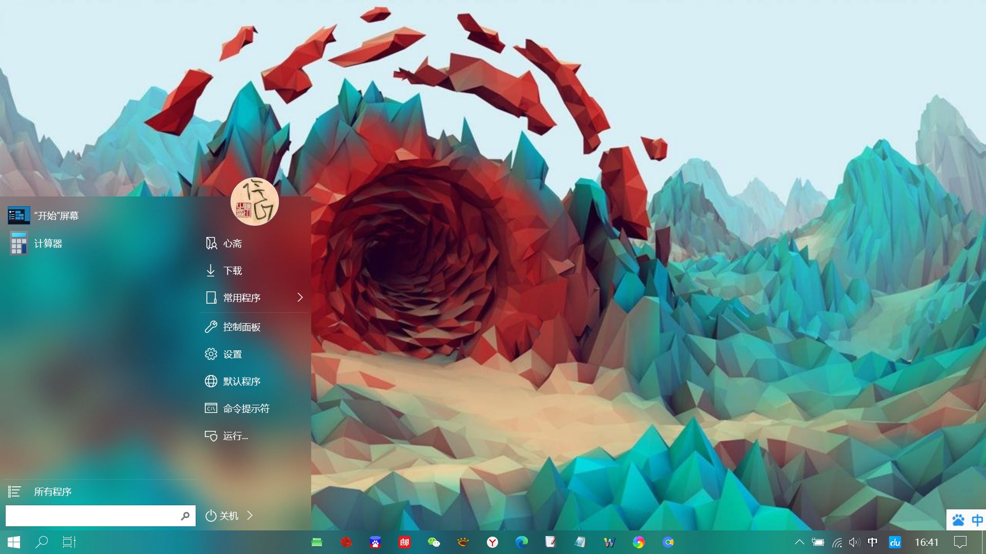This screenshot has height=554, width=986.
Task: Open 控制面板 from the start menu
Action: coord(241,327)
